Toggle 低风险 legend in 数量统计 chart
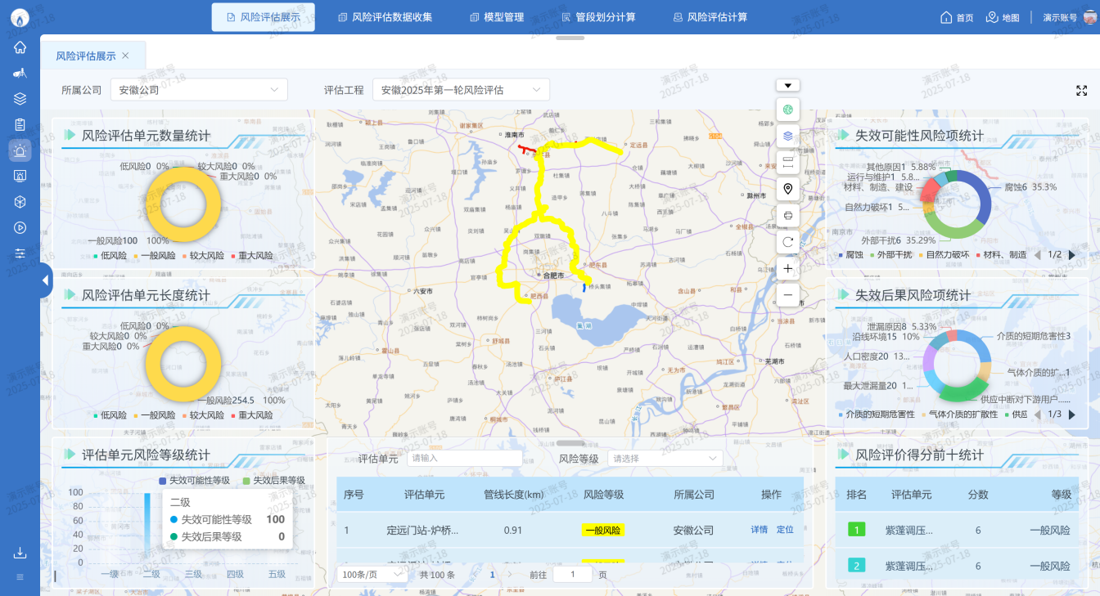Viewport: 1100px width, 596px height. (x=110, y=256)
